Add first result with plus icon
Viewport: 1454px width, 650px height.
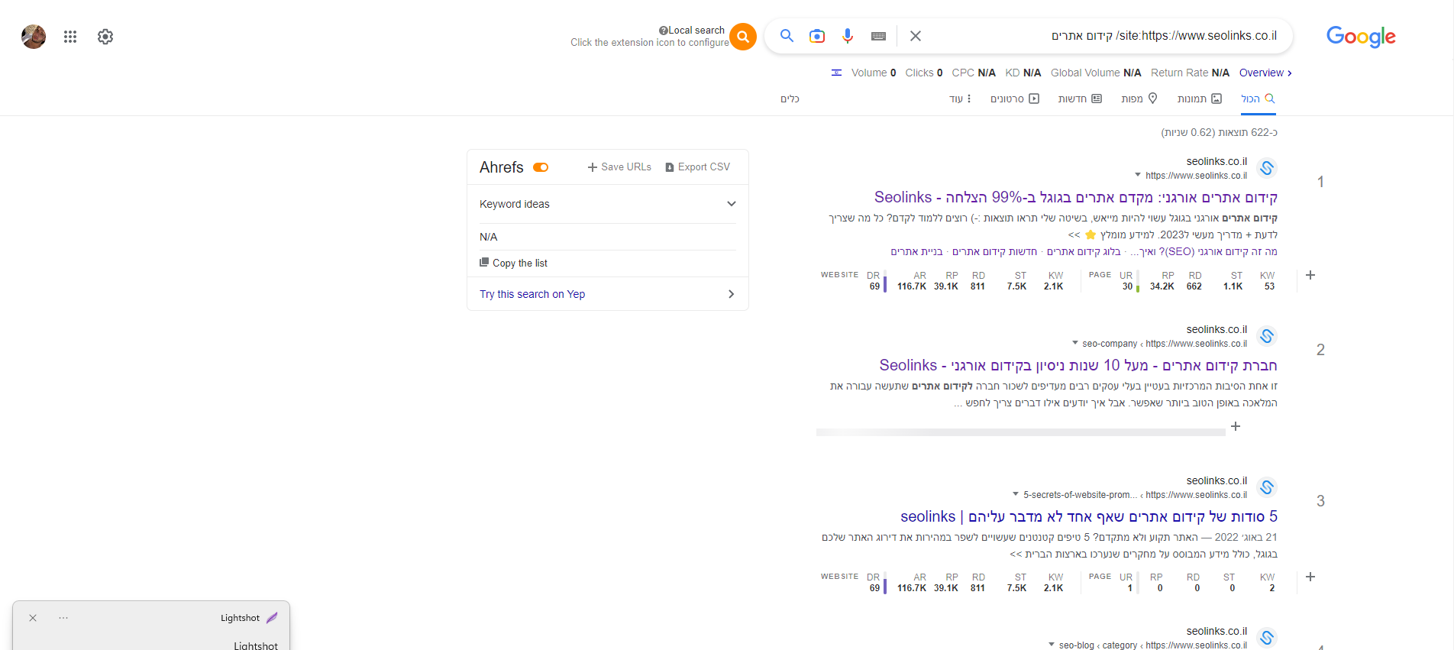[1310, 275]
